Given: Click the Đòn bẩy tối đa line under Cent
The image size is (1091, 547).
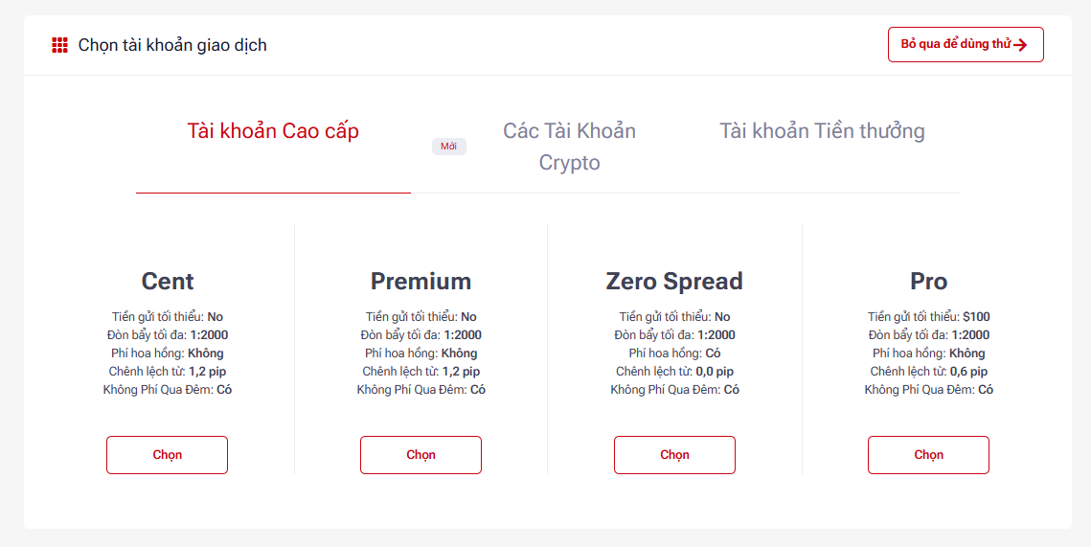Looking at the screenshot, I should point(168,335).
